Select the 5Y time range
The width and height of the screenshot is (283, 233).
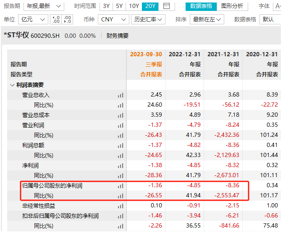coord(119,6)
